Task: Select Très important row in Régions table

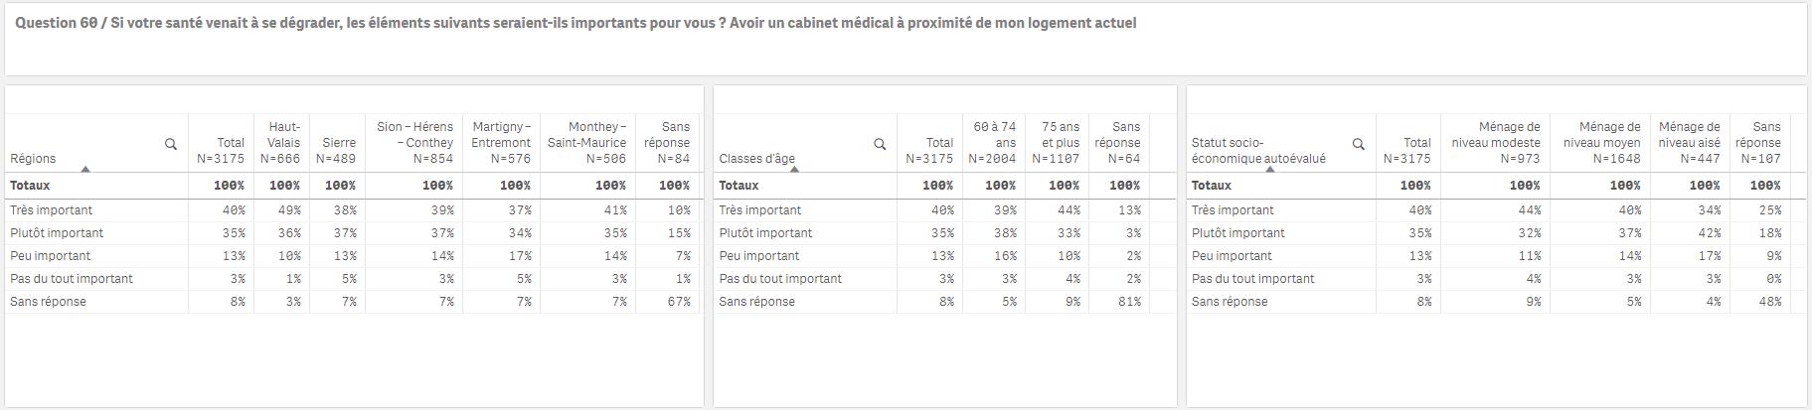Action: [x=353, y=210]
